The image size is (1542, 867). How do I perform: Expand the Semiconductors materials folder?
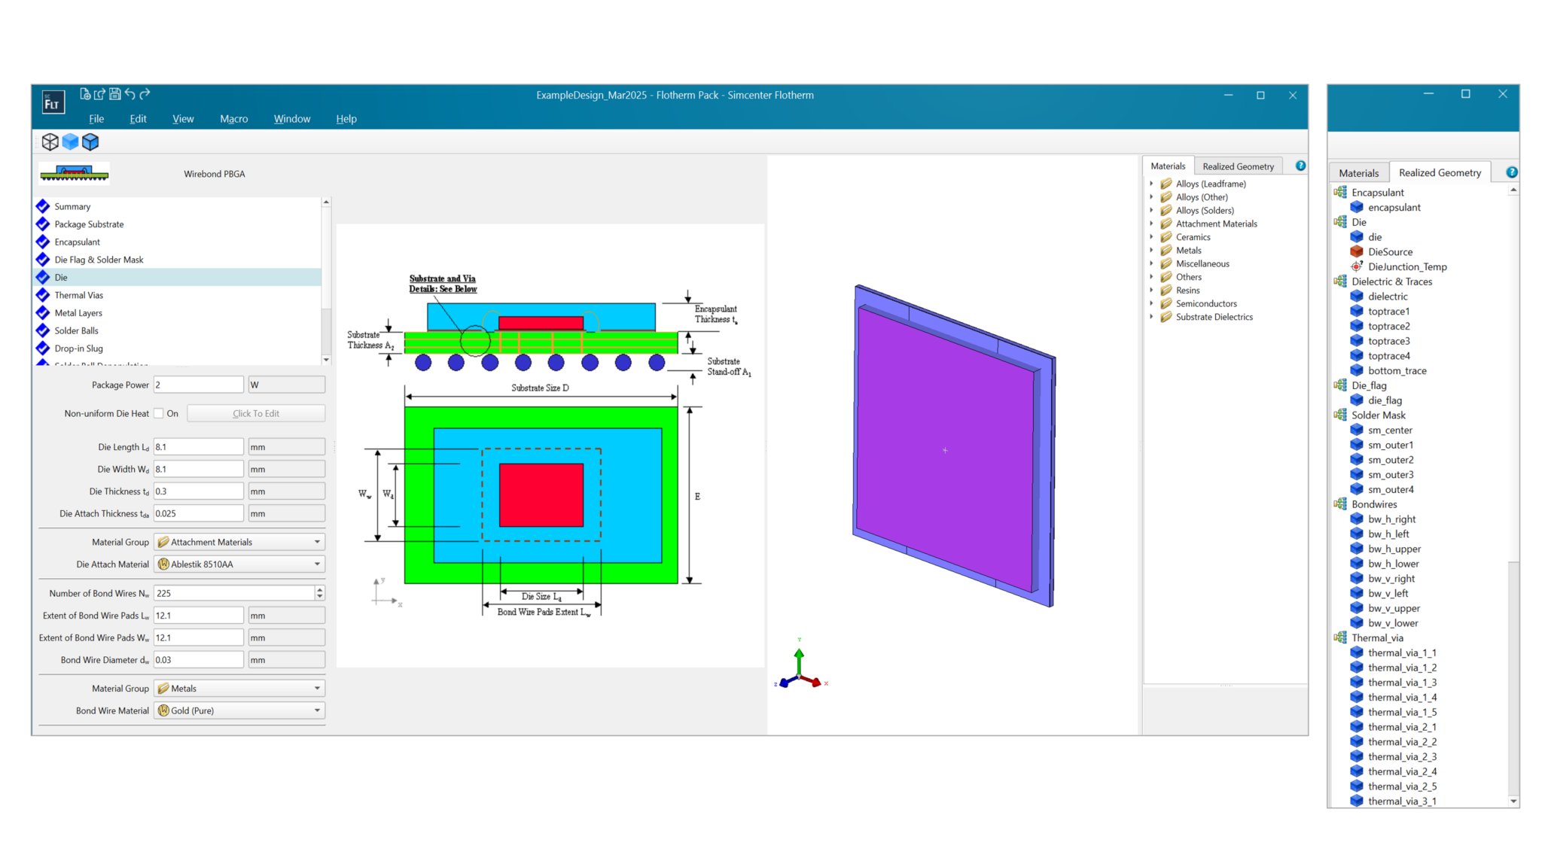(1152, 303)
